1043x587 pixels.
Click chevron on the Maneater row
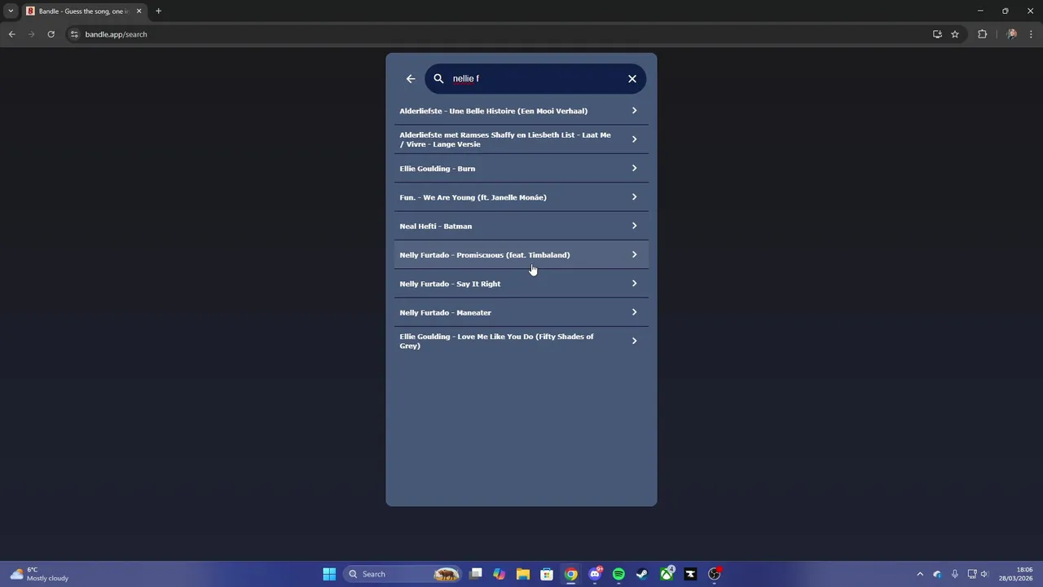pyautogui.click(x=634, y=312)
